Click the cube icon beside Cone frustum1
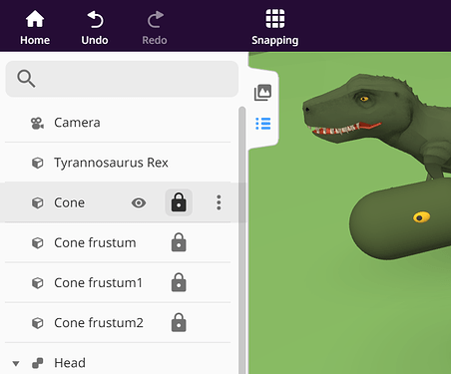 (x=37, y=283)
